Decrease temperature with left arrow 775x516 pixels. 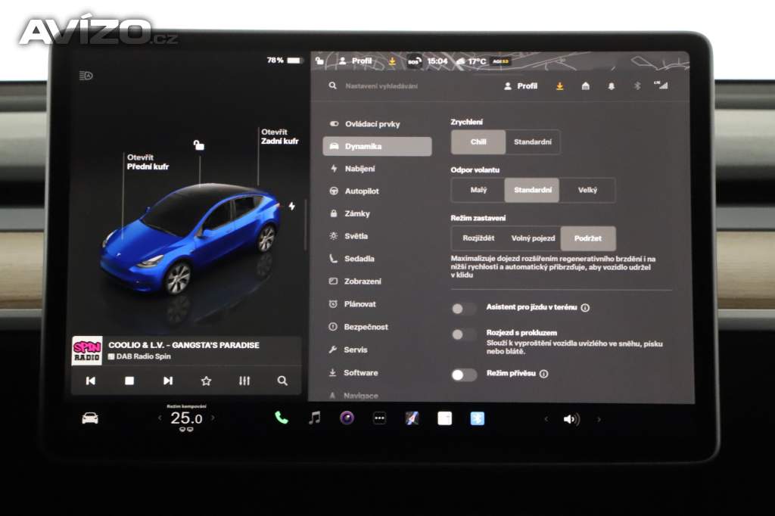pos(160,418)
